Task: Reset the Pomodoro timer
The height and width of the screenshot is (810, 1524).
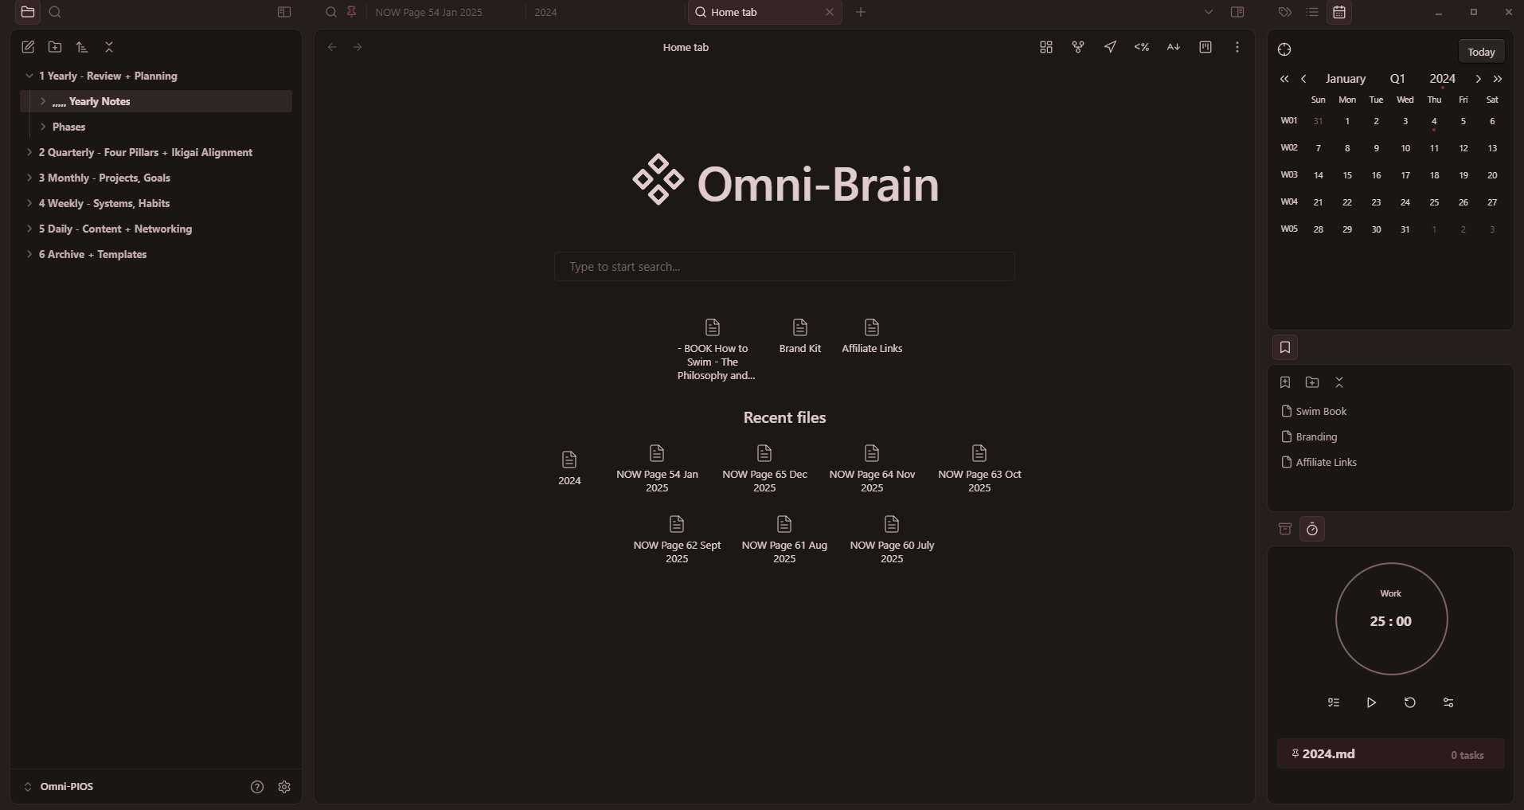Action: [1409, 702]
